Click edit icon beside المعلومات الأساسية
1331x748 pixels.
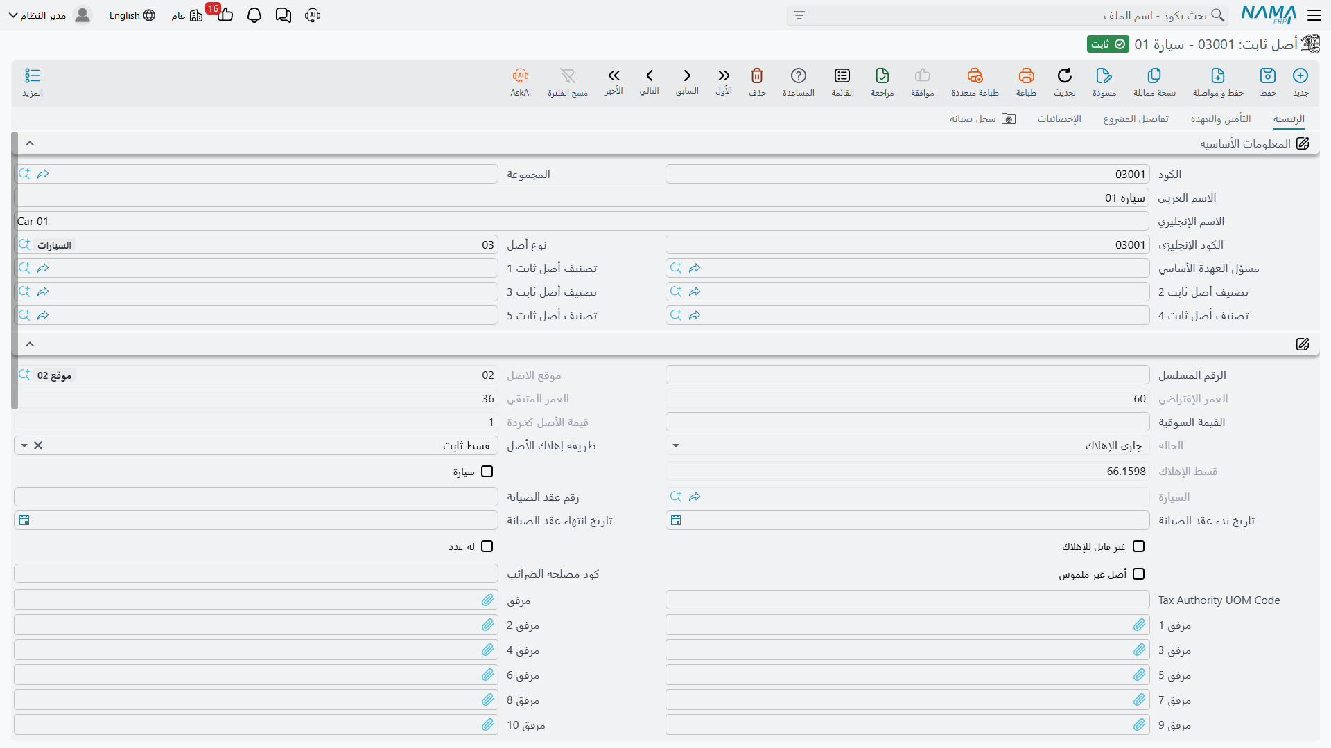click(x=1303, y=143)
